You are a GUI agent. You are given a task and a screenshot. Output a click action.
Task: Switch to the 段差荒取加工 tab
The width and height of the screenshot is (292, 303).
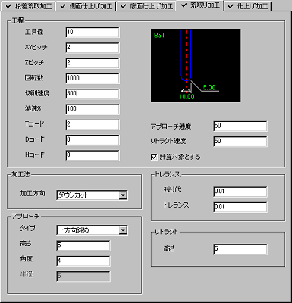click(30, 6)
